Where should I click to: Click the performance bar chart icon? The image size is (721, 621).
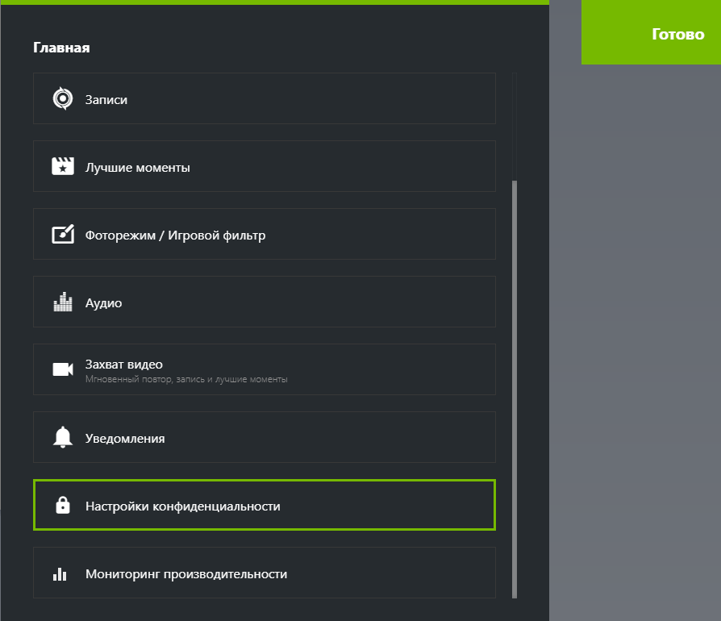coord(60,574)
